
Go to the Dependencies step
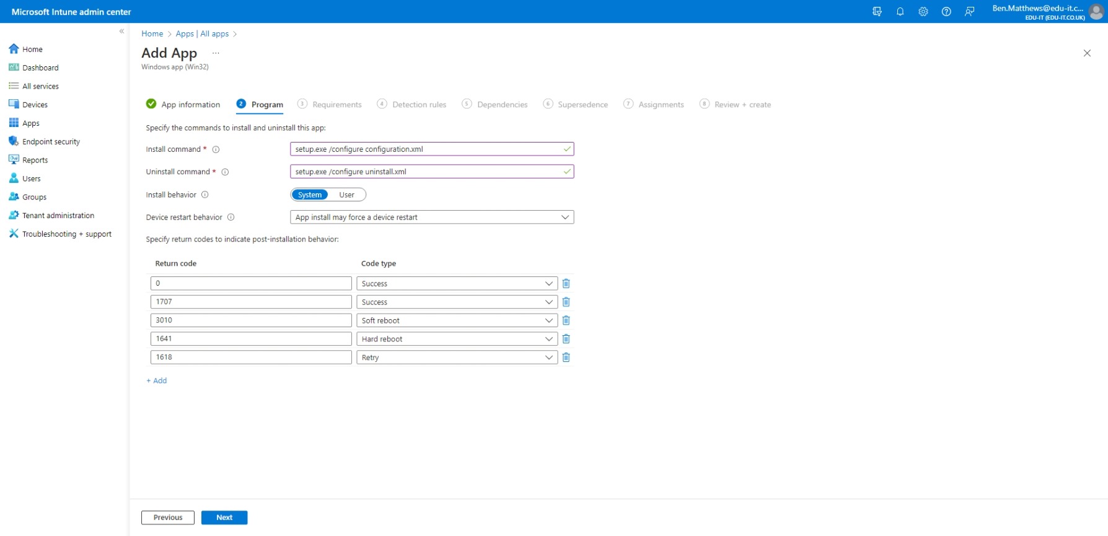[495, 104]
